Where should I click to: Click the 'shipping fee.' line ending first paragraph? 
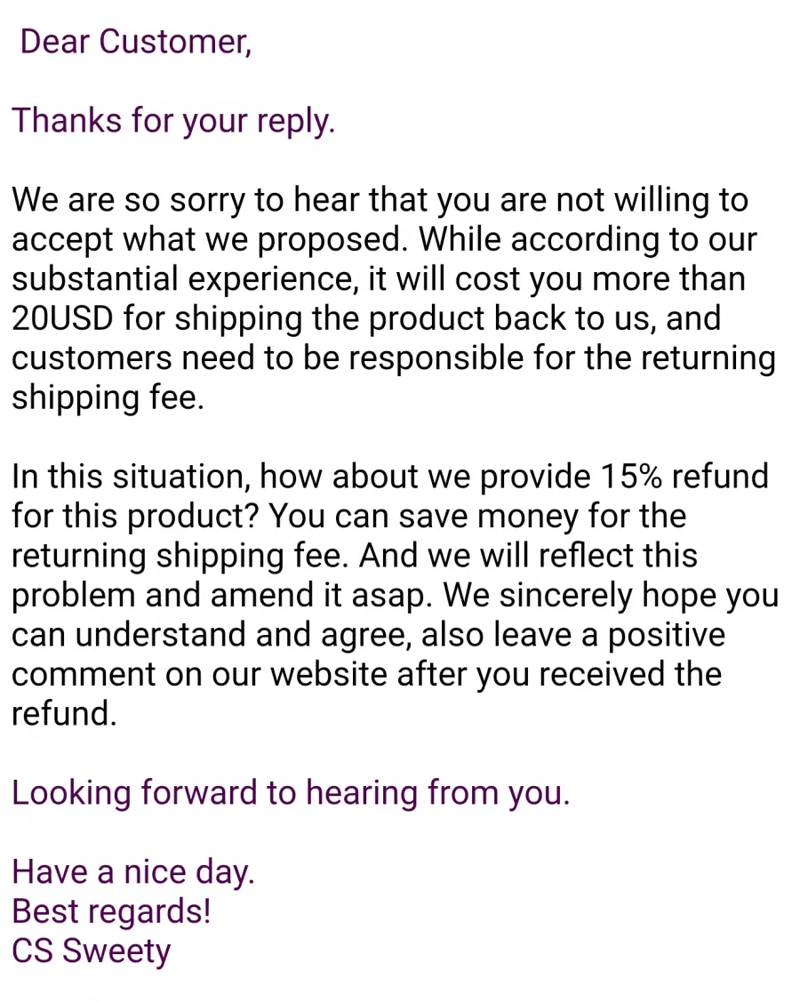point(108,397)
